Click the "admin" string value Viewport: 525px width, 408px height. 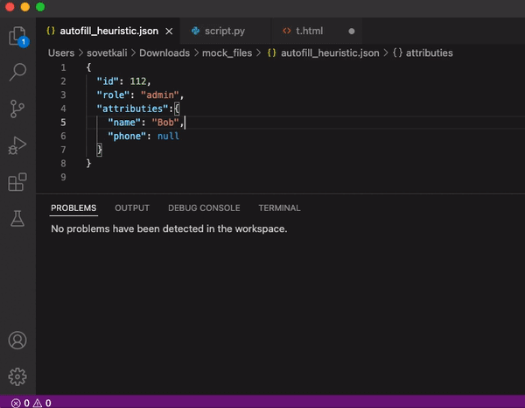pyautogui.click(x=160, y=95)
